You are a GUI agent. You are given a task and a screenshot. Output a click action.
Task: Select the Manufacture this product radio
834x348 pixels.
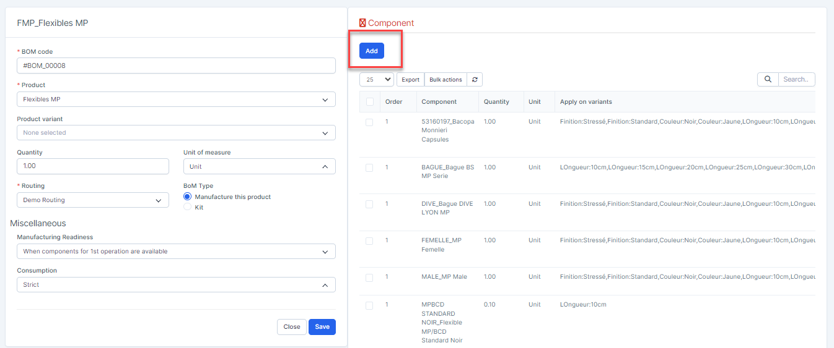pyautogui.click(x=188, y=197)
